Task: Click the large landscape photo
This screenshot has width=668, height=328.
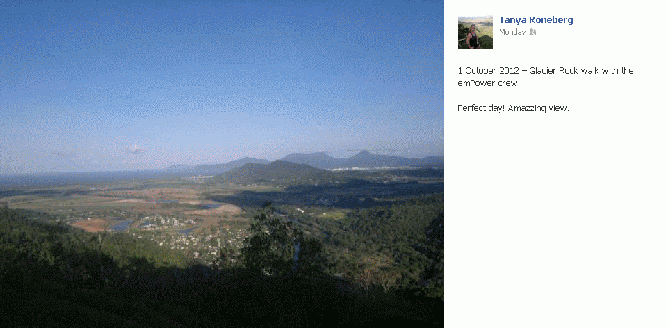Action: [x=222, y=164]
